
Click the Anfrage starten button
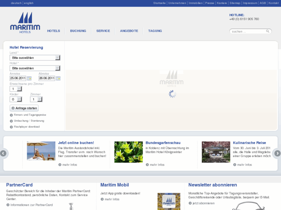(24, 108)
